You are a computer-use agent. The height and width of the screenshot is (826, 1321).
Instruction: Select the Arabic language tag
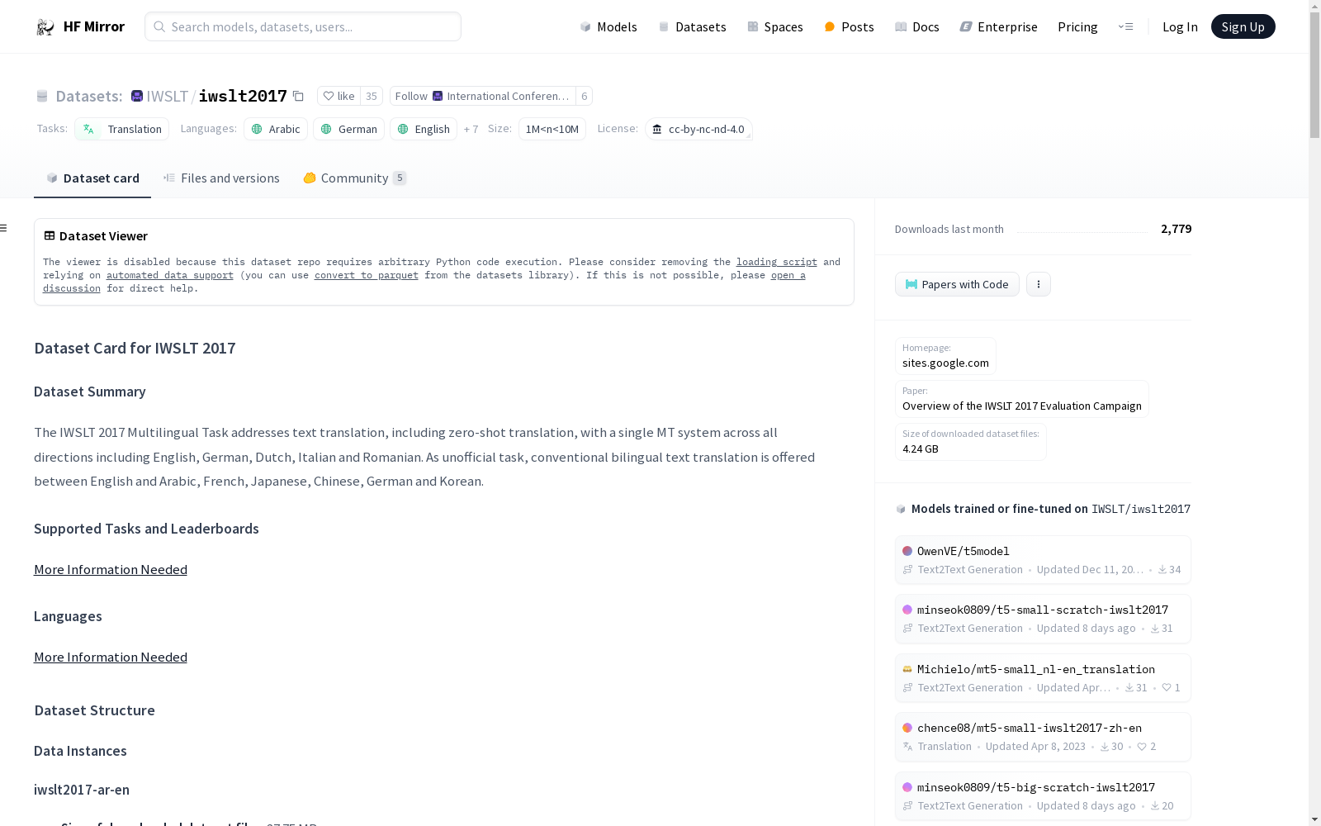tap(276, 129)
